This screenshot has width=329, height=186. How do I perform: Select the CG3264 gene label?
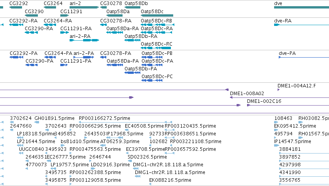tap(53, 3)
